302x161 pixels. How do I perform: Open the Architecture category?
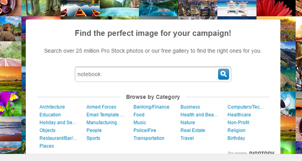[52, 107]
